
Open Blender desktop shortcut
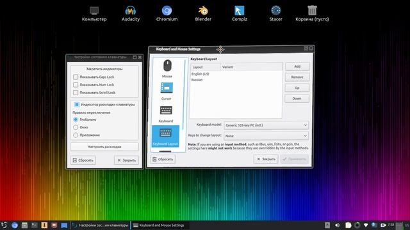pos(203,14)
